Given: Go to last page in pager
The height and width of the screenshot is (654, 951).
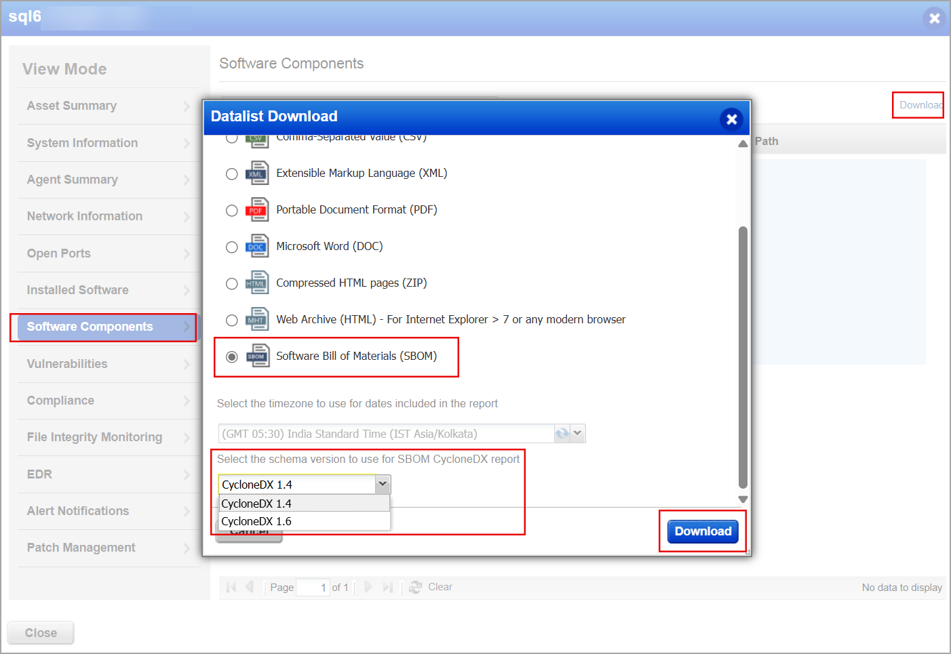Looking at the screenshot, I should pyautogui.click(x=387, y=587).
